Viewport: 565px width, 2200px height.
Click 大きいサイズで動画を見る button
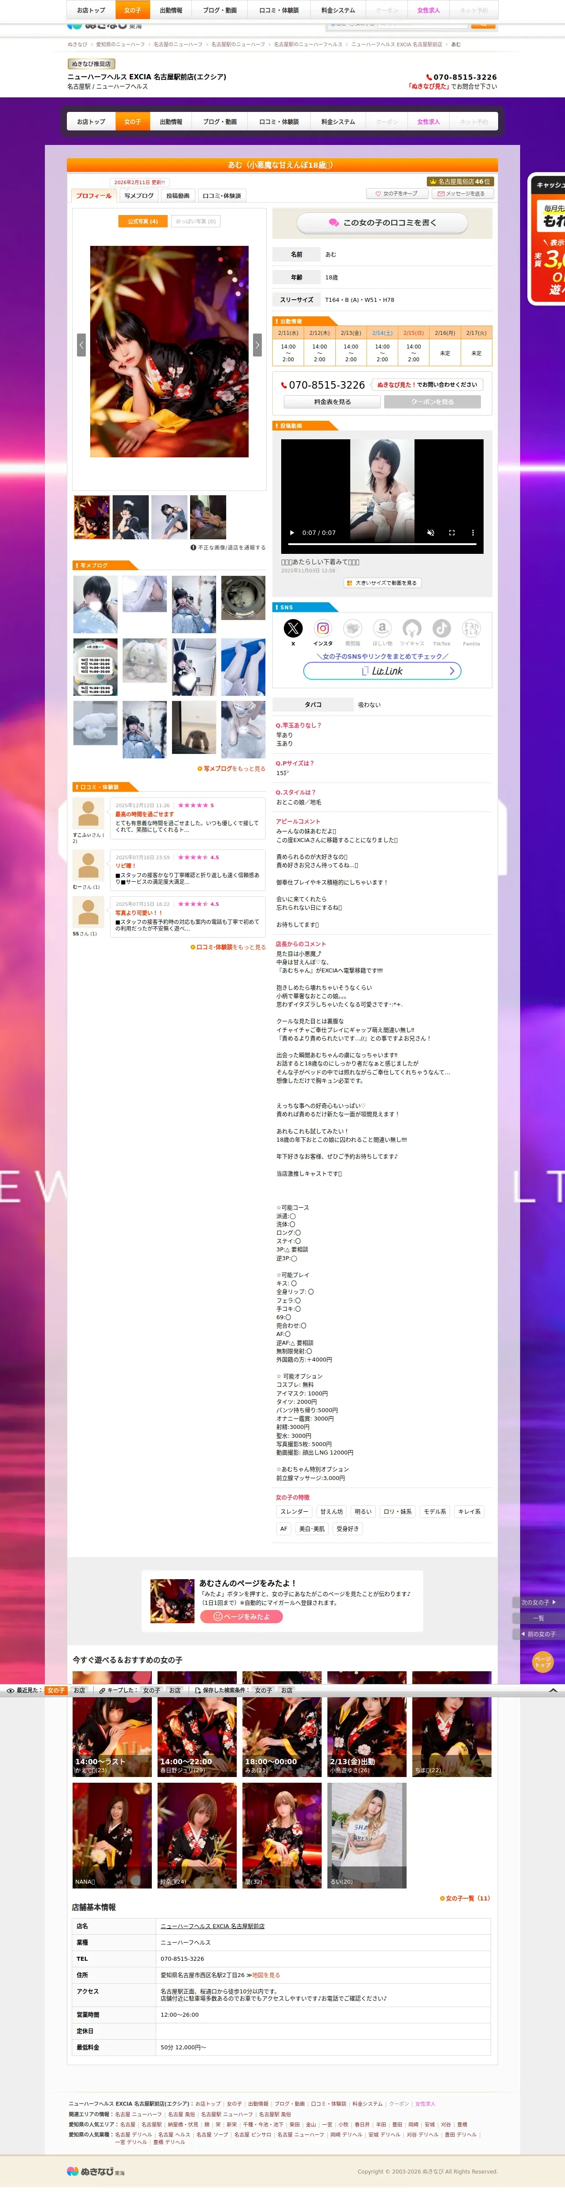(x=382, y=583)
